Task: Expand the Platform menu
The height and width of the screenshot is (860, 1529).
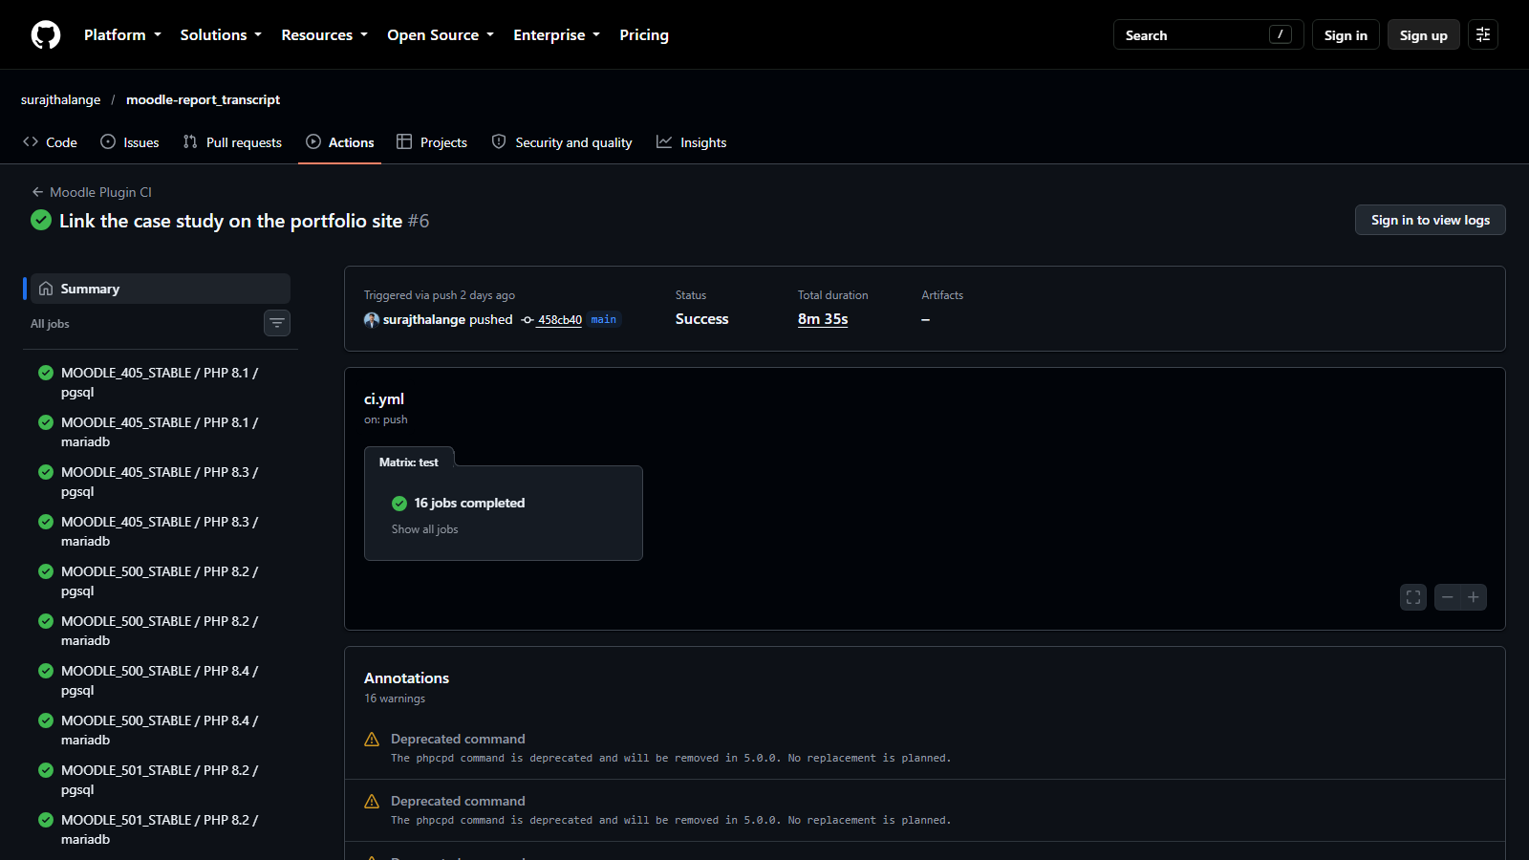Action: pos(122,35)
